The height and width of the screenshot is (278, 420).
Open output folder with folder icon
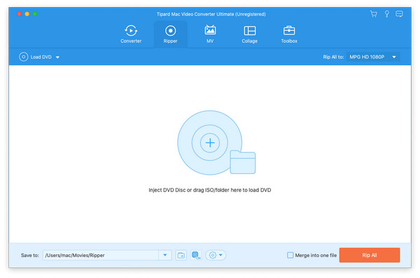181,255
